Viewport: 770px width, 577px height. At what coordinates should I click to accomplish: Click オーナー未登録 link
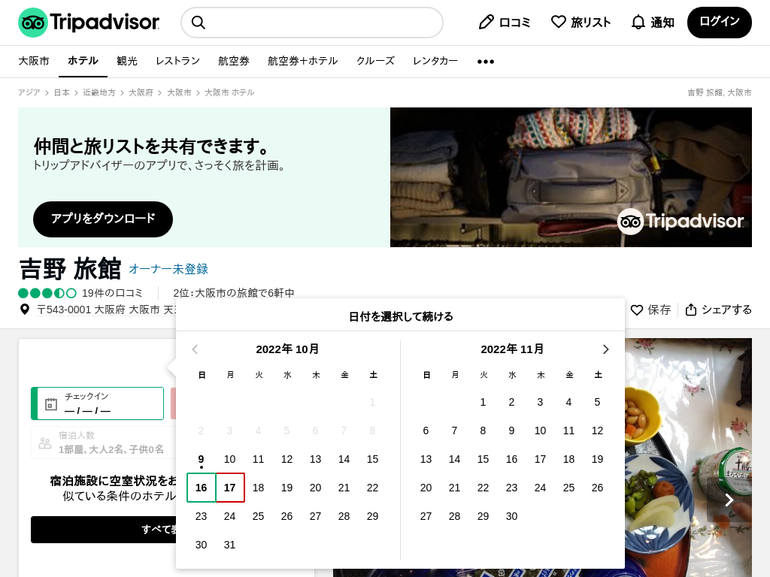(x=168, y=269)
